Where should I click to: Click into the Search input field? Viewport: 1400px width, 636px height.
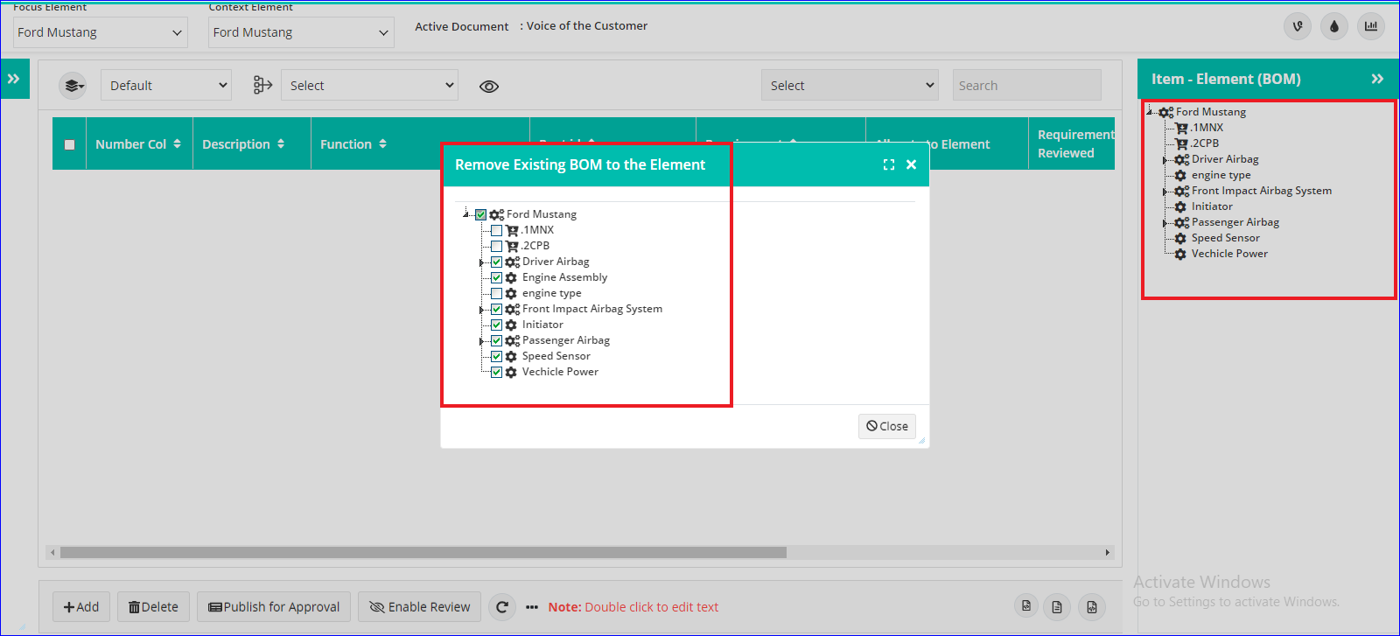(x=1027, y=85)
